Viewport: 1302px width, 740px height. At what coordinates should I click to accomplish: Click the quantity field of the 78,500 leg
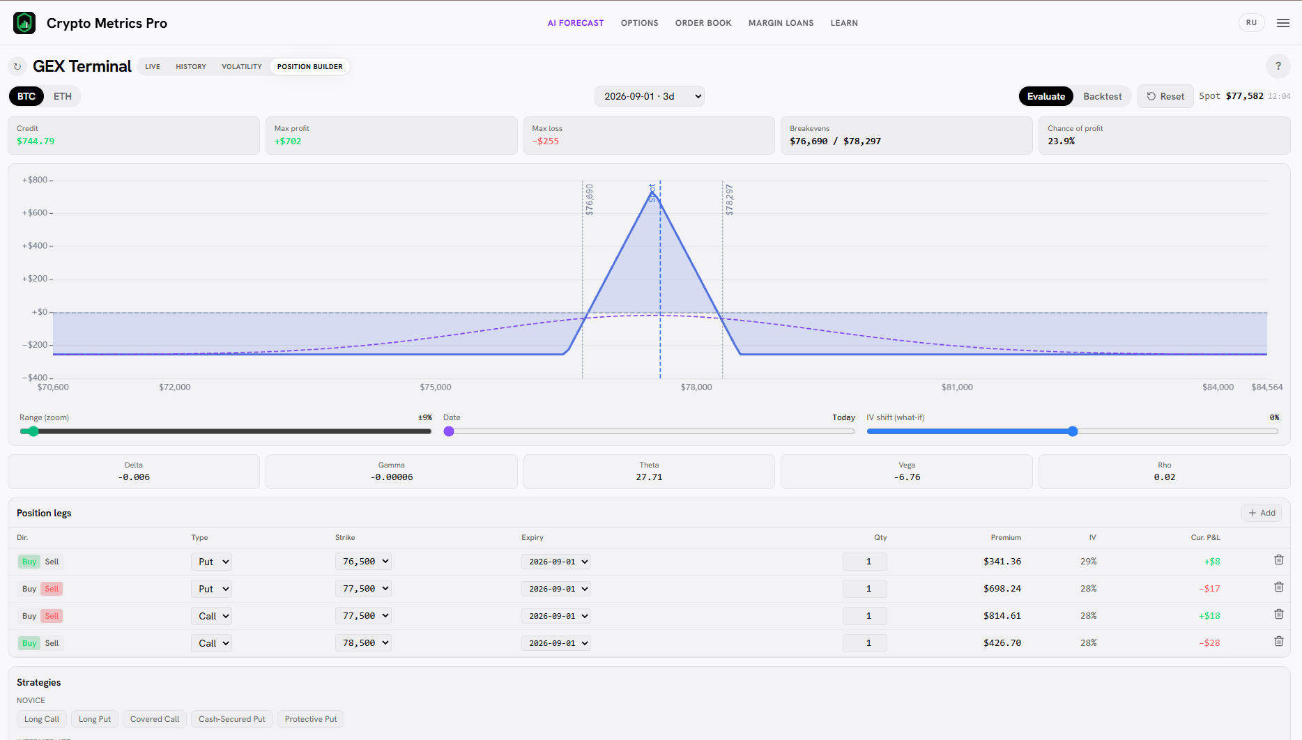(x=864, y=643)
